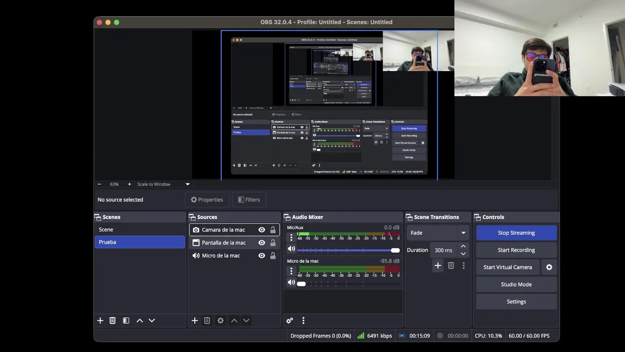625x352 pixels.
Task: Toggle the lock on Micro de la mac
Action: click(273, 256)
